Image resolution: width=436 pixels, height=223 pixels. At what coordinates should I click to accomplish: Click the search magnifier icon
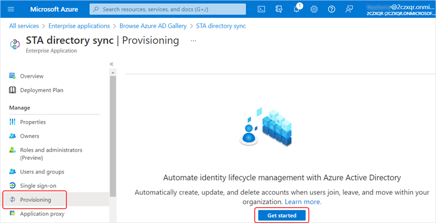click(96, 9)
